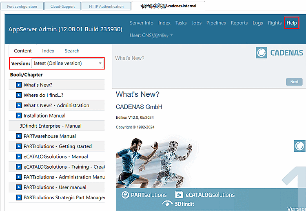The height and width of the screenshot is (211, 306).
Task: Click the CADENAS logo icon in header
Action: coord(261,53)
